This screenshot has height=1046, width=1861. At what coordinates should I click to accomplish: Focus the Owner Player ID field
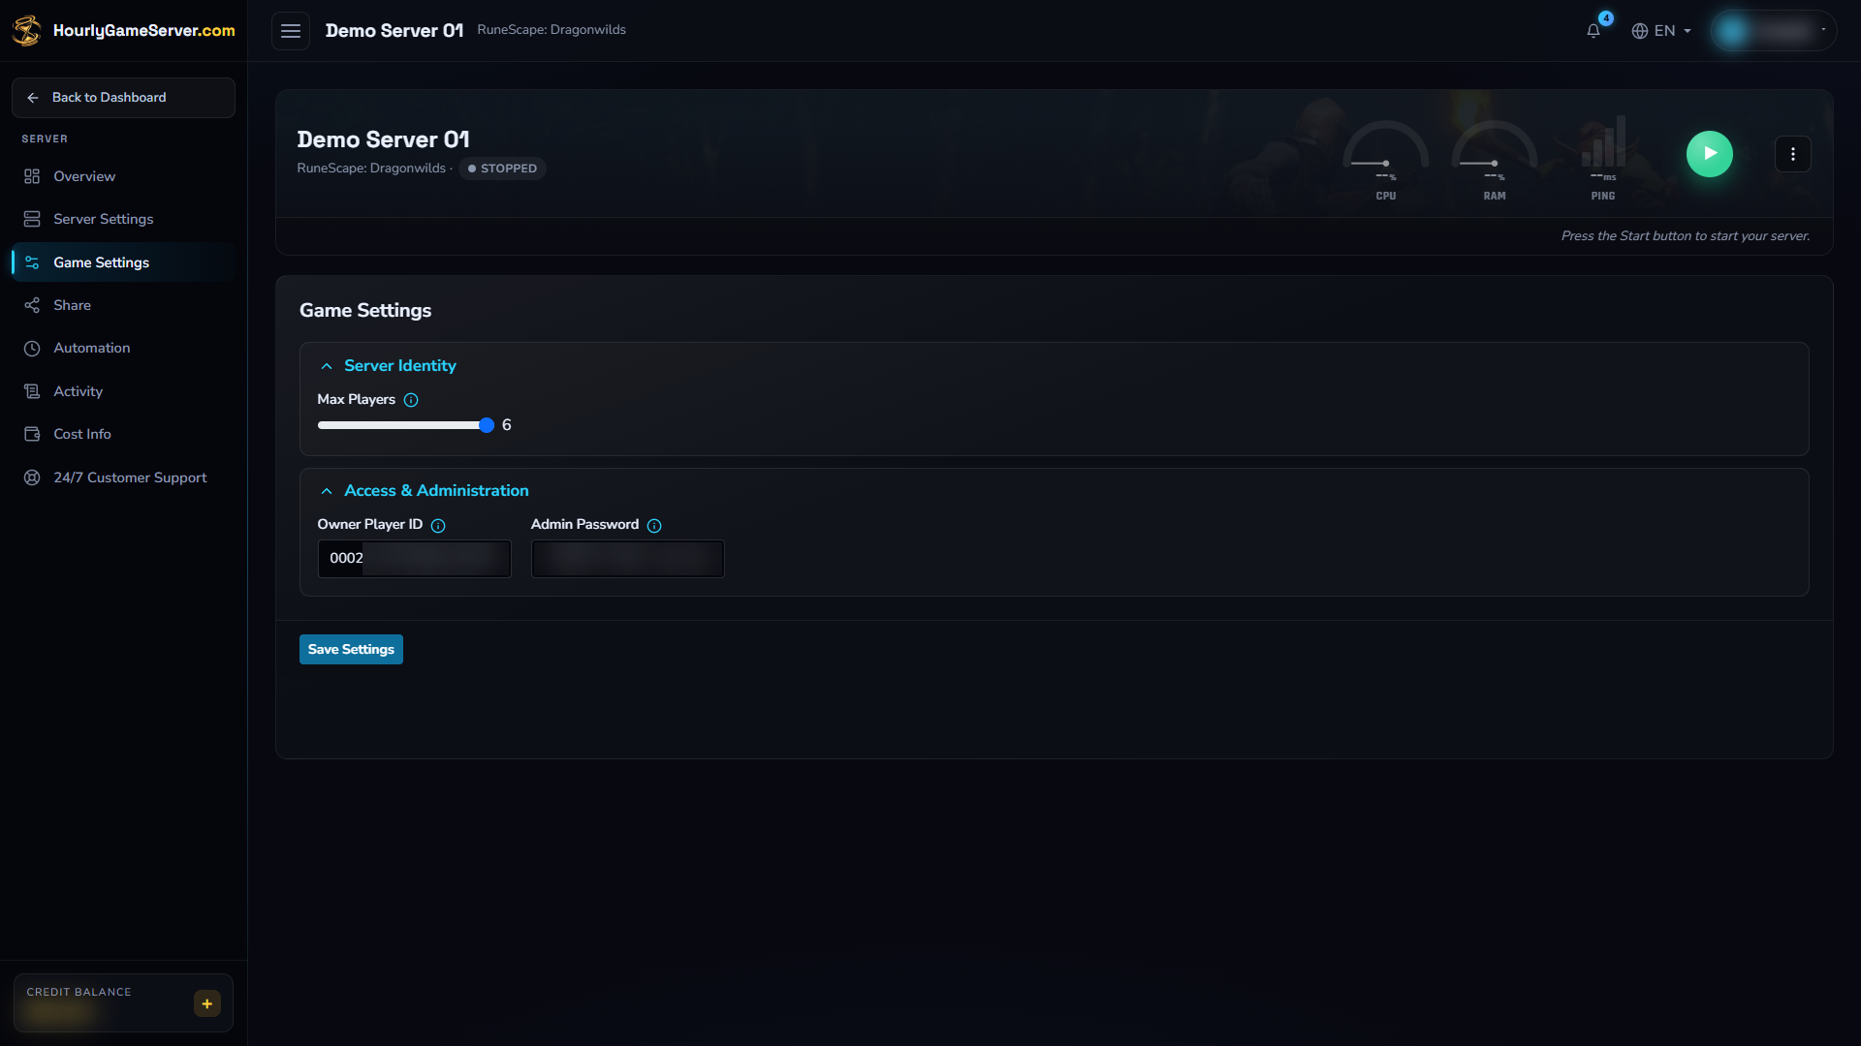(415, 559)
